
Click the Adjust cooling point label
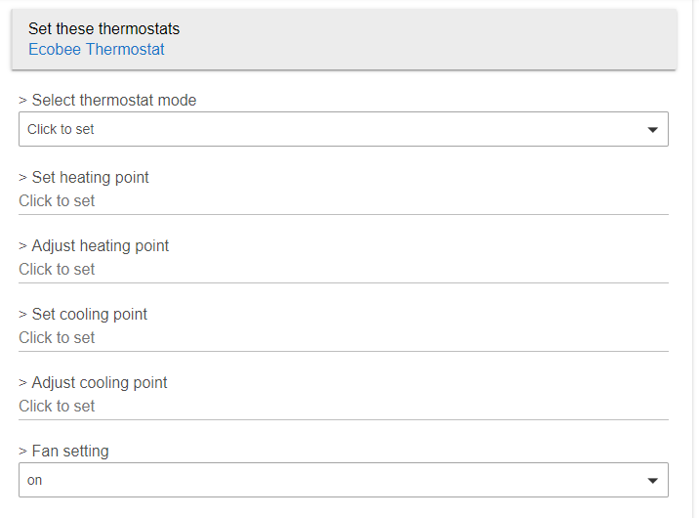coord(93,382)
